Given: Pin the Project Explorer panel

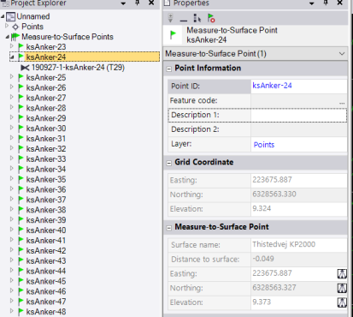Looking at the screenshot, I should point(138,3).
